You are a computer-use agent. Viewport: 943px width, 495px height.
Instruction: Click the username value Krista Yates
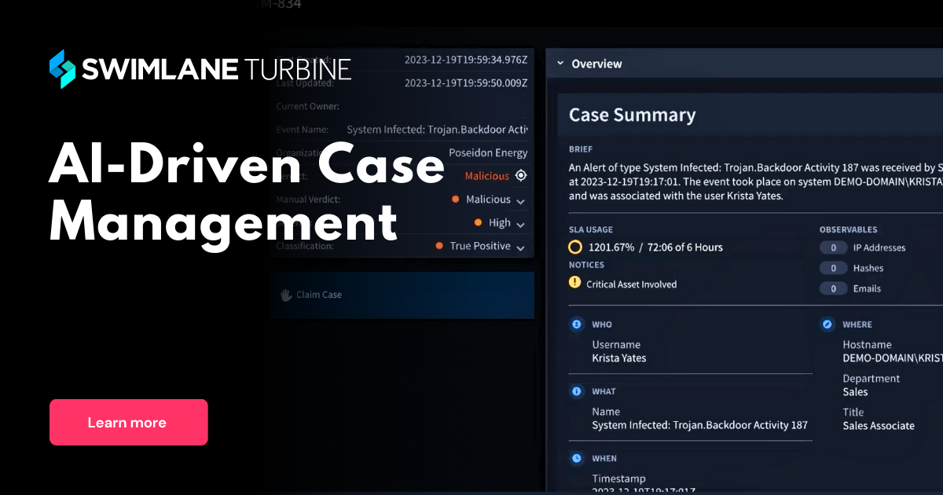click(x=619, y=358)
